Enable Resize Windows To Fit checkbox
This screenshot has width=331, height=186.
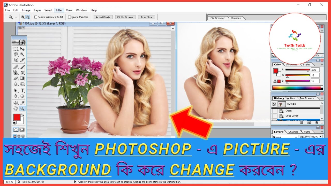(x=36, y=17)
